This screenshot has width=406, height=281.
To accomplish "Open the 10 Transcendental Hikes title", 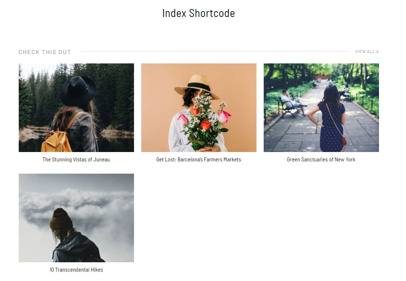I will (x=76, y=269).
